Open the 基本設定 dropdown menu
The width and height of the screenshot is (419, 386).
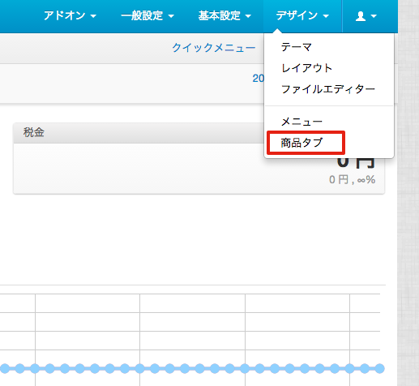(224, 15)
